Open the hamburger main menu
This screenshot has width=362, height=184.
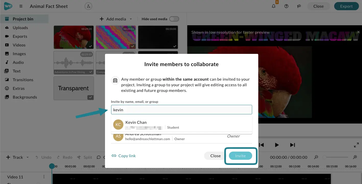coord(21,6)
